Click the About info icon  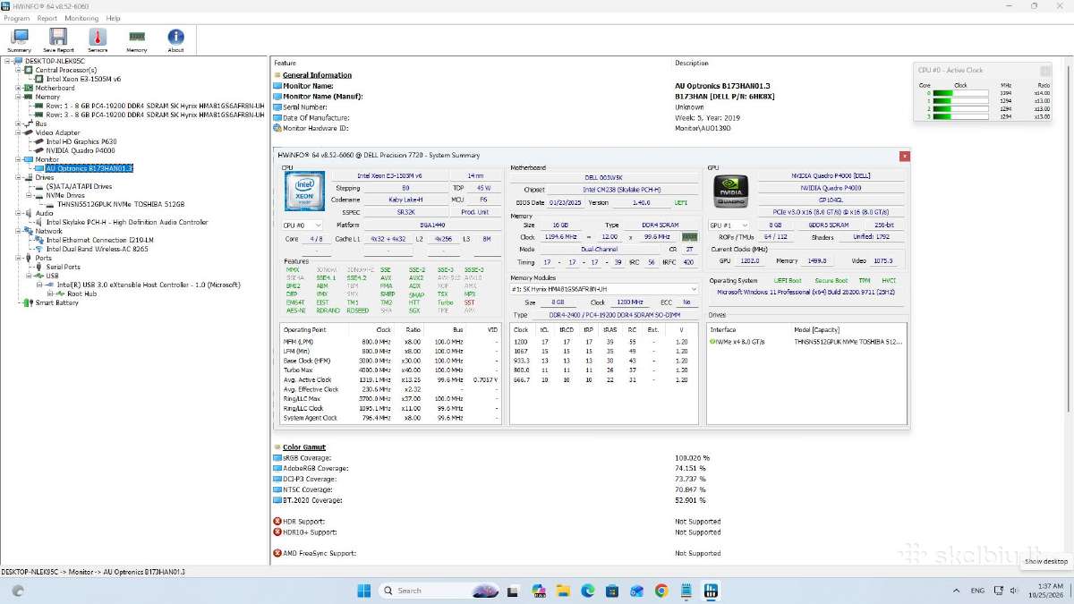pyautogui.click(x=176, y=40)
